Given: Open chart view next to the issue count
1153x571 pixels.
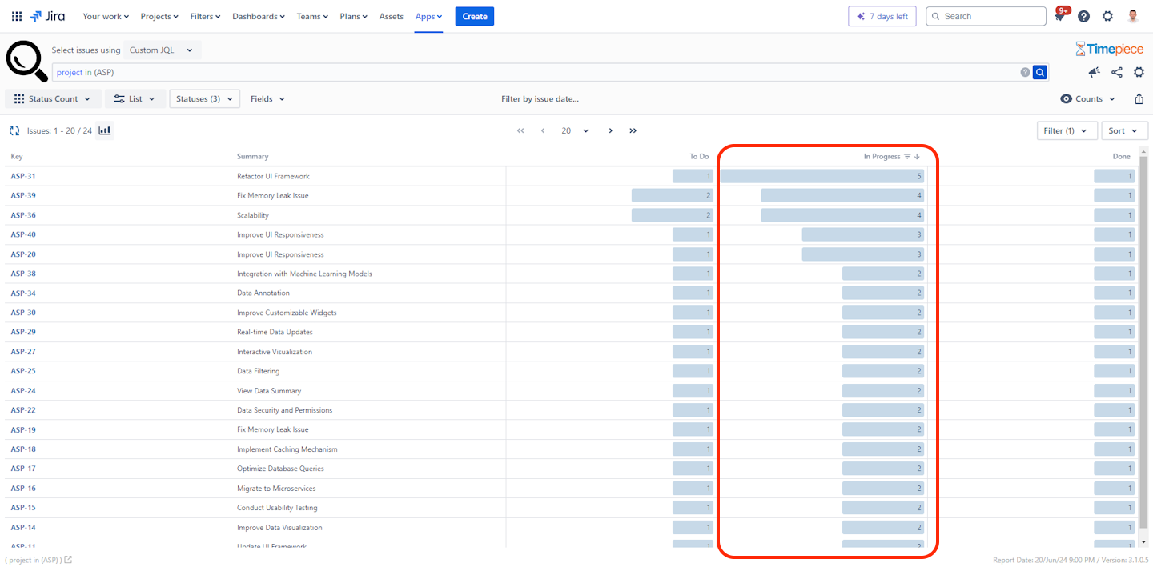Looking at the screenshot, I should click(x=104, y=130).
